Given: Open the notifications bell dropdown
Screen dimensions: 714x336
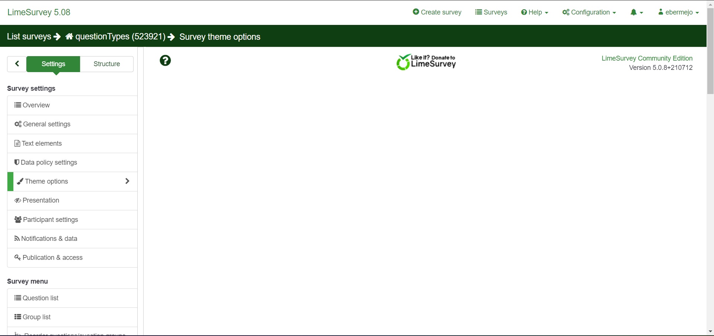Looking at the screenshot, I should pyautogui.click(x=636, y=12).
